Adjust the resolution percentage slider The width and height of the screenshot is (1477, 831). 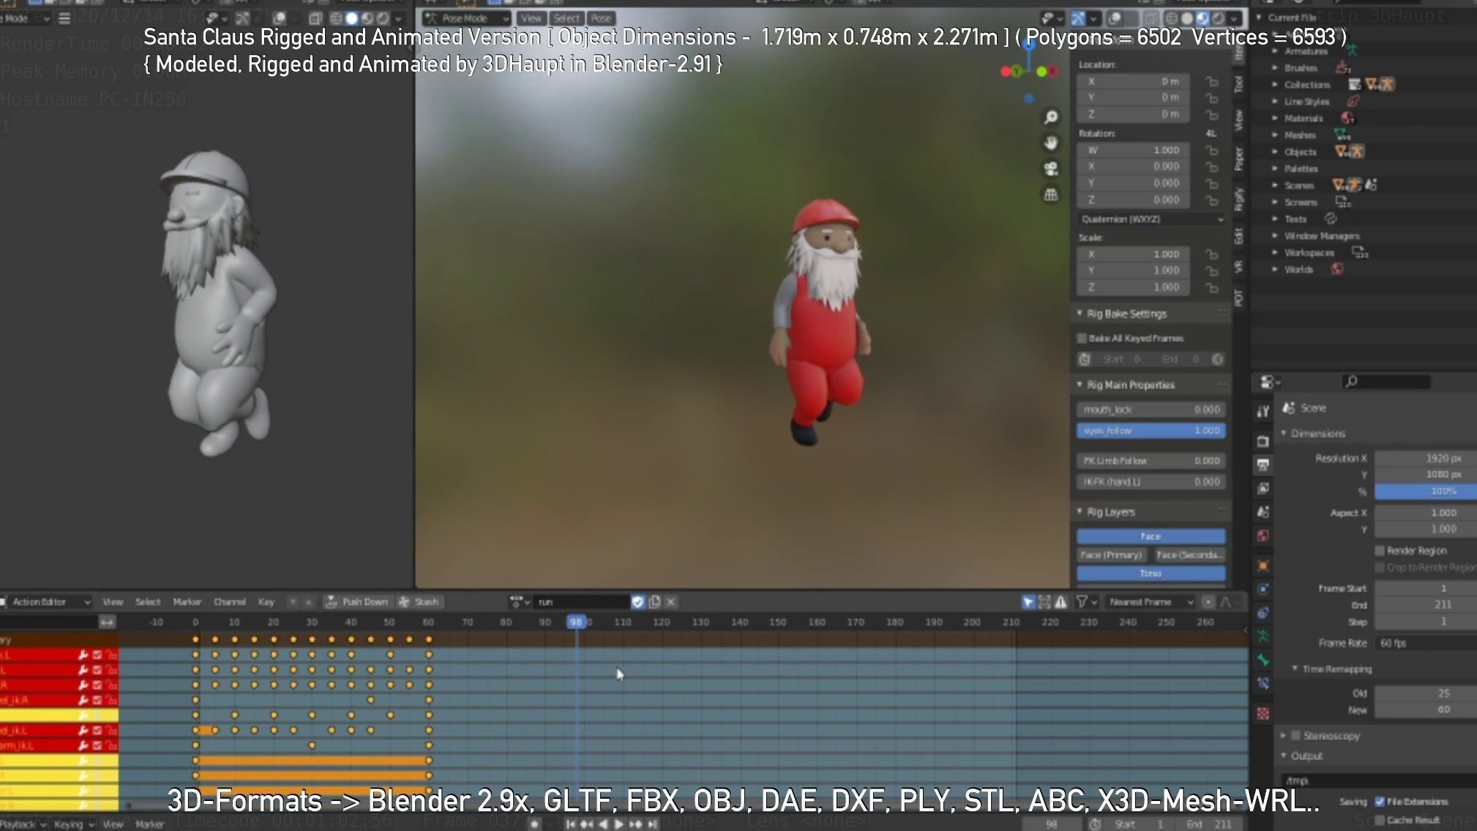tap(1425, 491)
